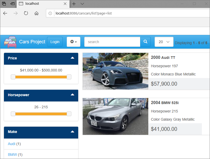Go to browser home page icon
The width and height of the screenshot is (210, 159).
tap(36, 13)
